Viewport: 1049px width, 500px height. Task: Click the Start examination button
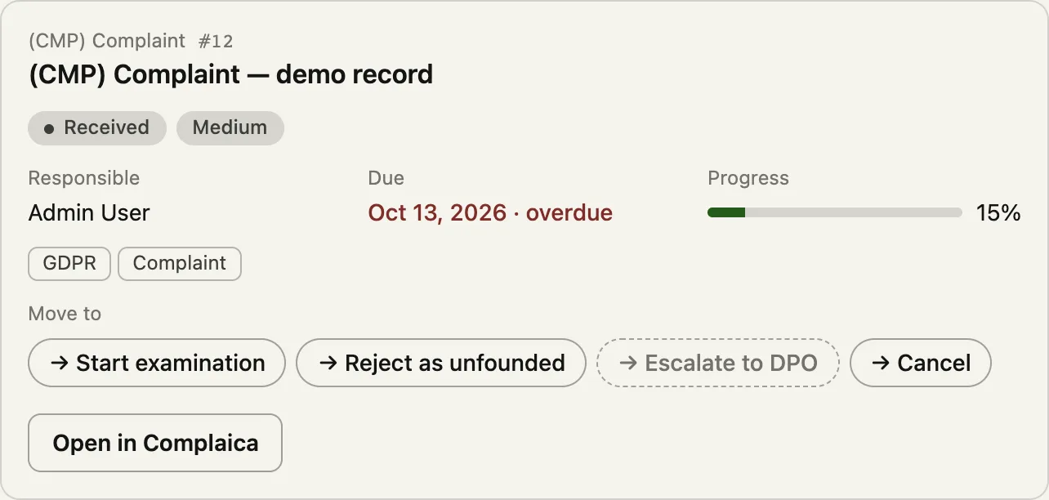click(157, 363)
